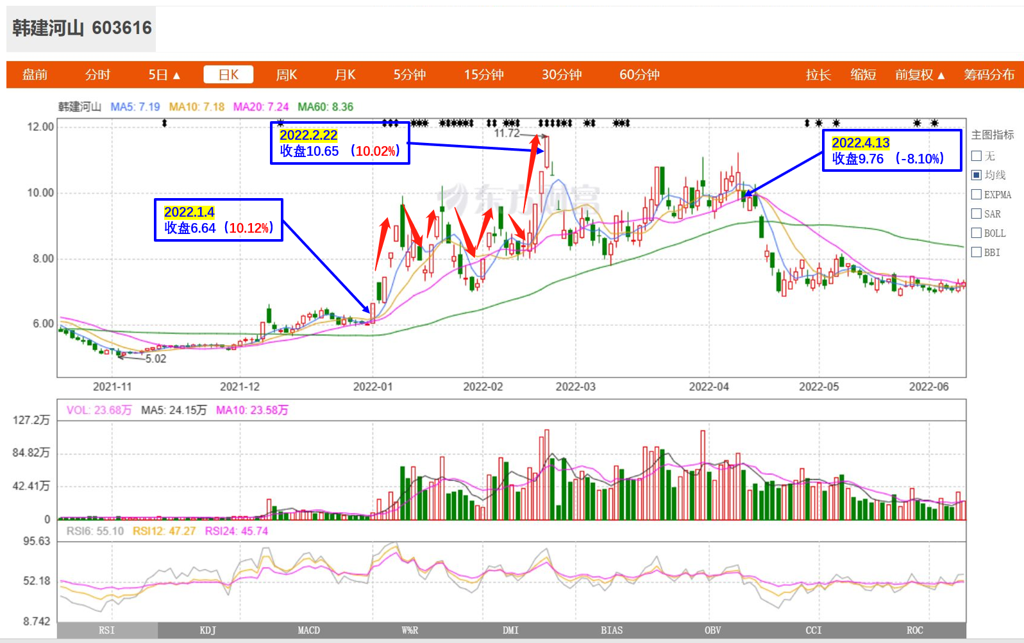The width and height of the screenshot is (1024, 643).
Task: Enable the SAR indicator checkbox
Action: pyautogui.click(x=977, y=213)
